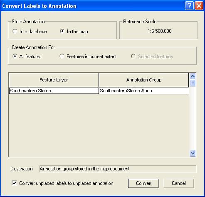Image resolution: width=205 pixels, height=197 pixels.
Task: Select the In the map option
Action: [62, 31]
